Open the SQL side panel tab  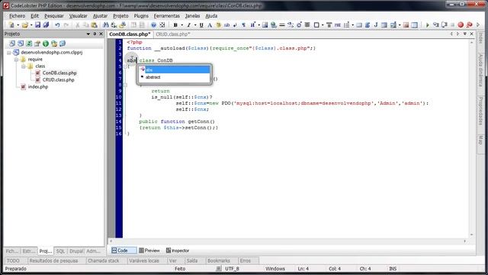pyautogui.click(x=61, y=251)
